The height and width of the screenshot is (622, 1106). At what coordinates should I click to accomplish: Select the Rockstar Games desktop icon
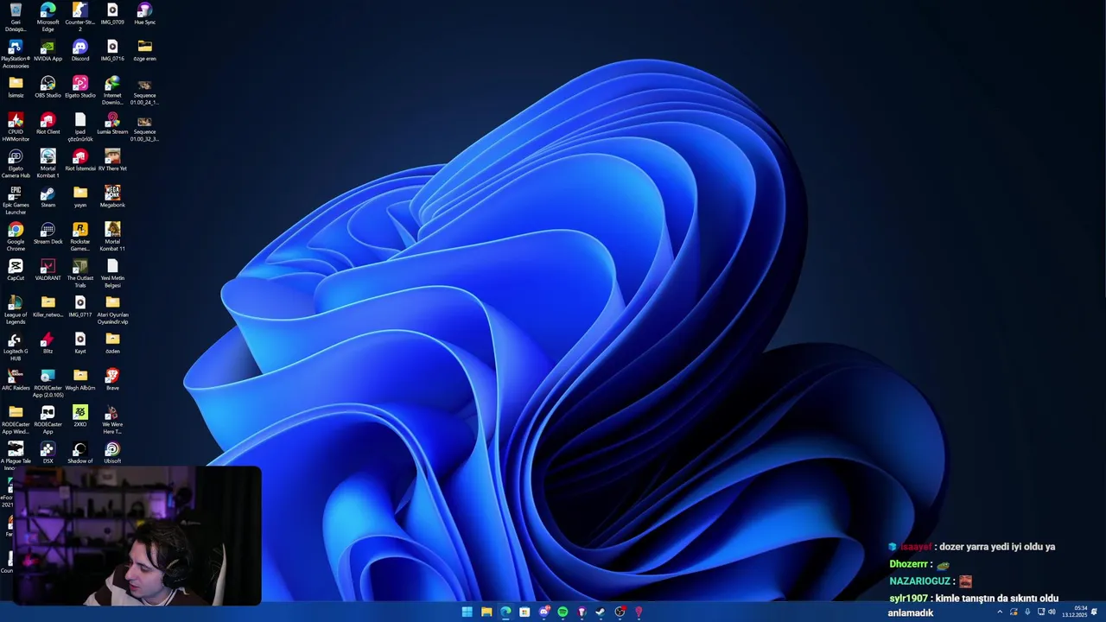point(79,237)
